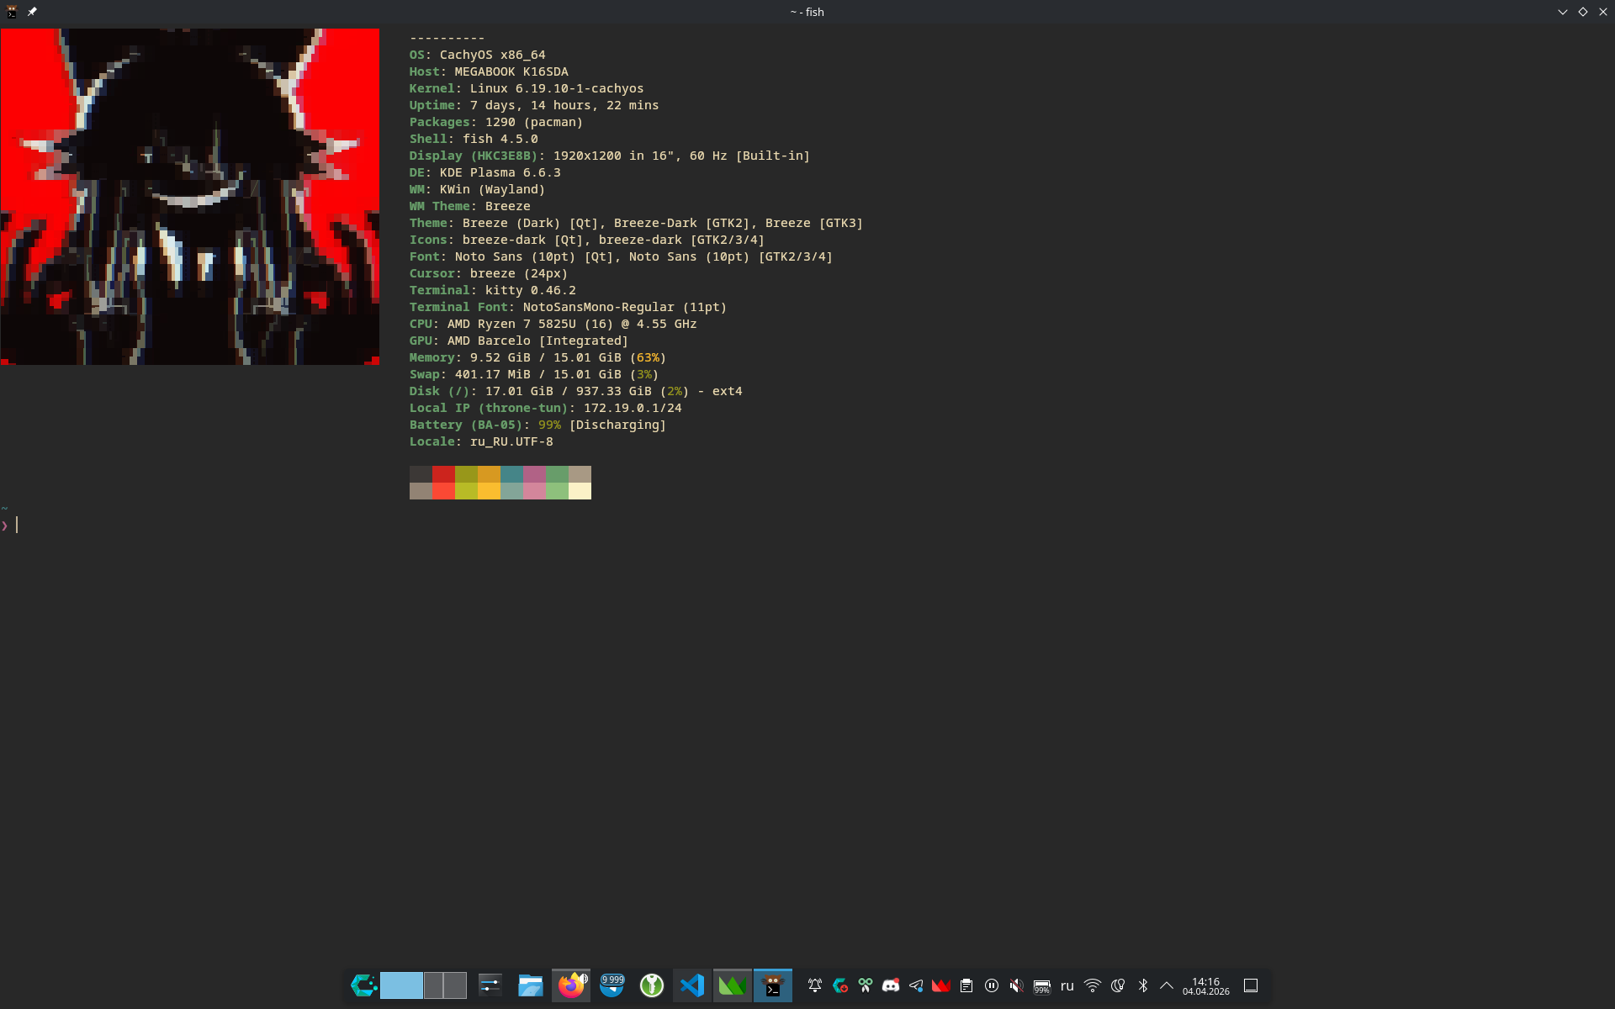
Task: Open KeePassXC from the taskbar
Action: tap(652, 985)
